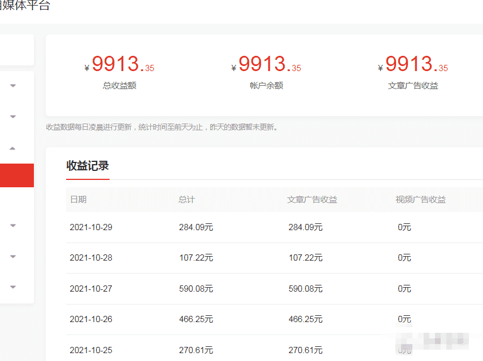Click 视频广告收益 0元 in the 2021-10-26 row
This screenshot has width=483, height=361.
(x=404, y=319)
